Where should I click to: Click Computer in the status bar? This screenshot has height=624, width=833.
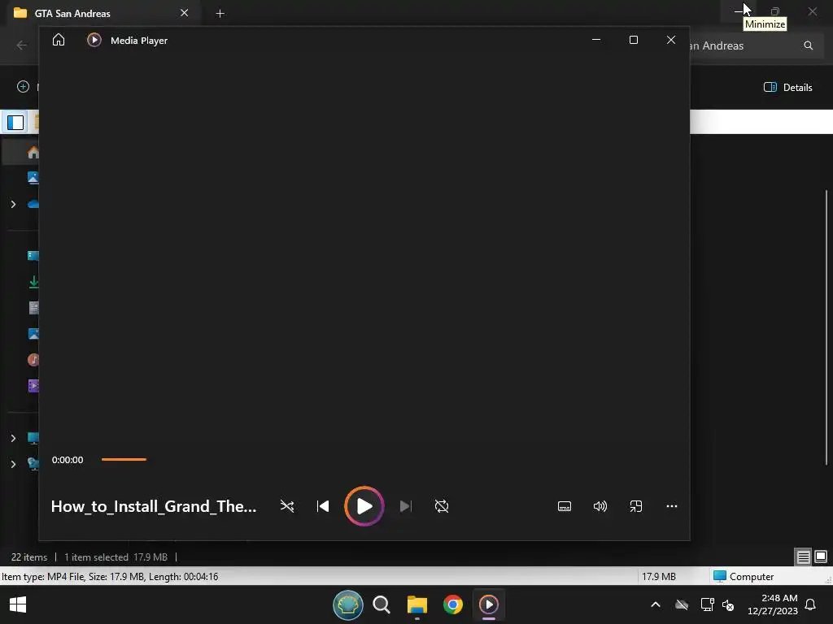744,576
